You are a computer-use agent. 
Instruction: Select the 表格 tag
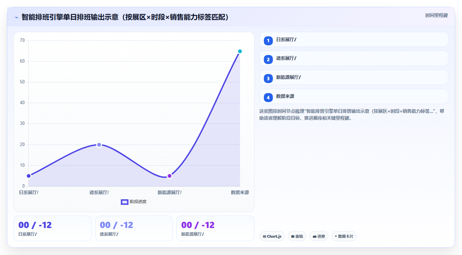(x=297, y=236)
